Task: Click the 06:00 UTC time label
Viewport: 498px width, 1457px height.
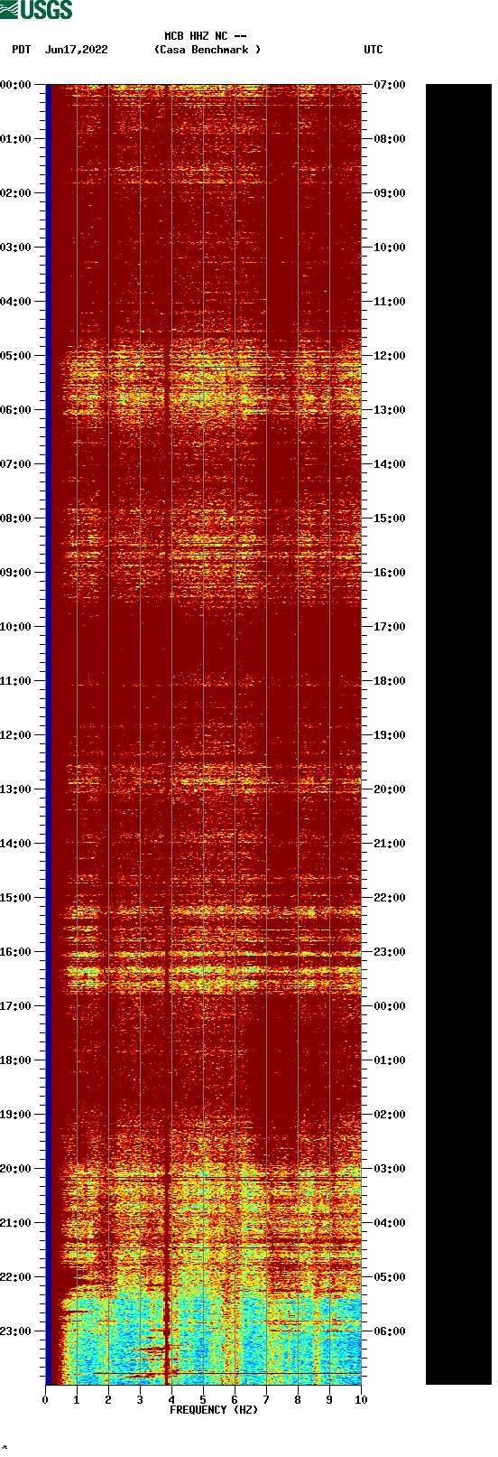Action: 390,1331
